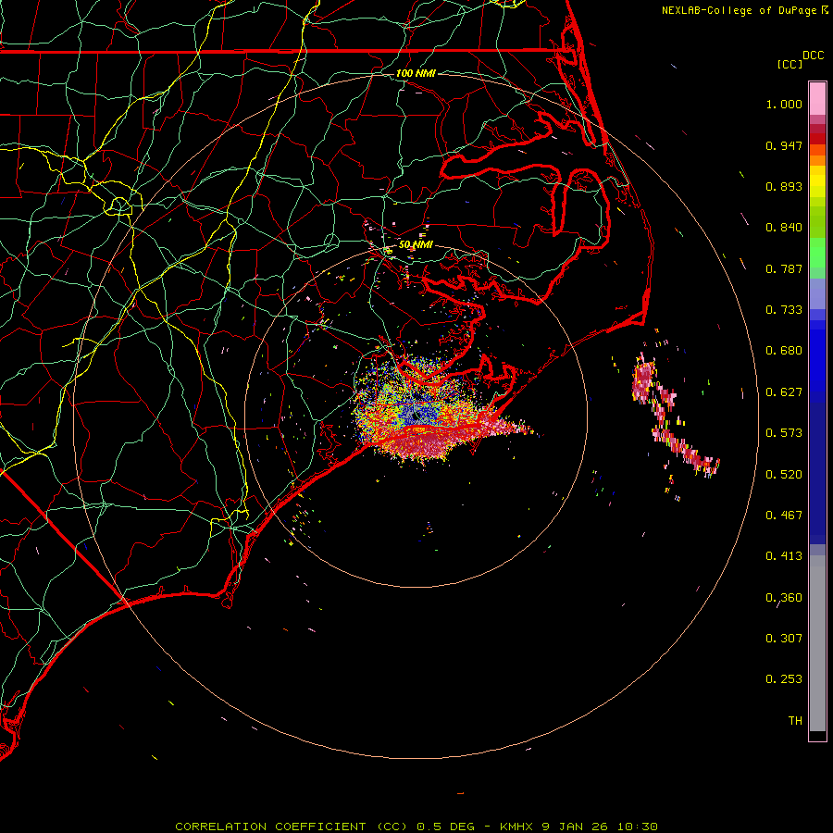This screenshot has width=833, height=833.
Task: Select the 0.413 scale value
Action: (x=784, y=556)
